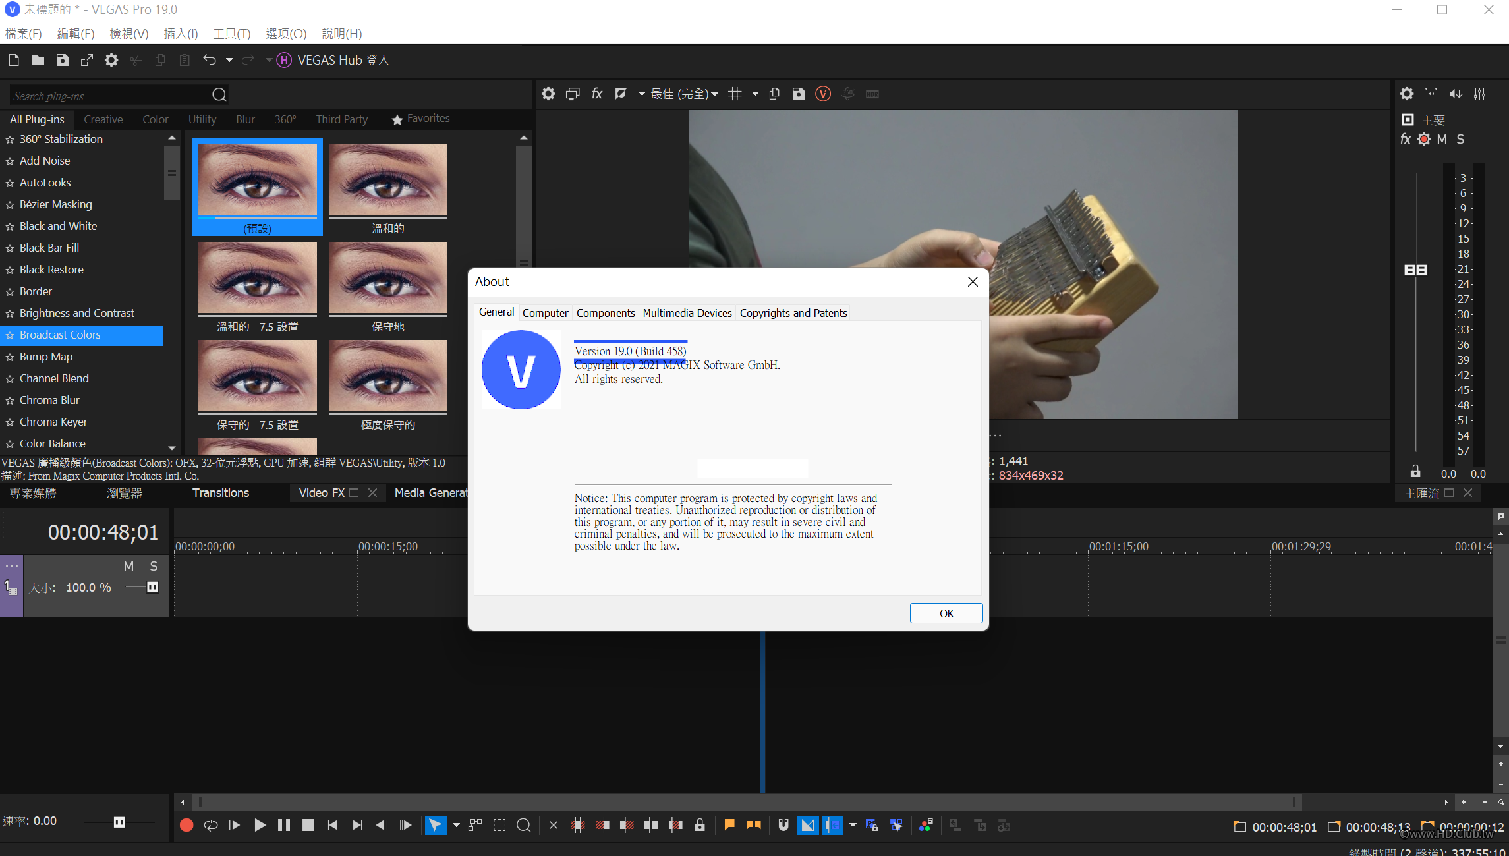
Task: Open the grid overlays dropdown arrow
Action: 755,94
